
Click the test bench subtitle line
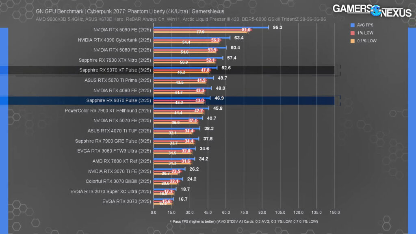181,19
